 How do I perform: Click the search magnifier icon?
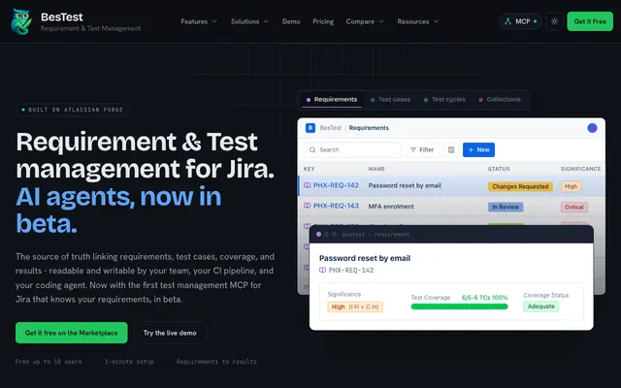pyautogui.click(x=312, y=149)
